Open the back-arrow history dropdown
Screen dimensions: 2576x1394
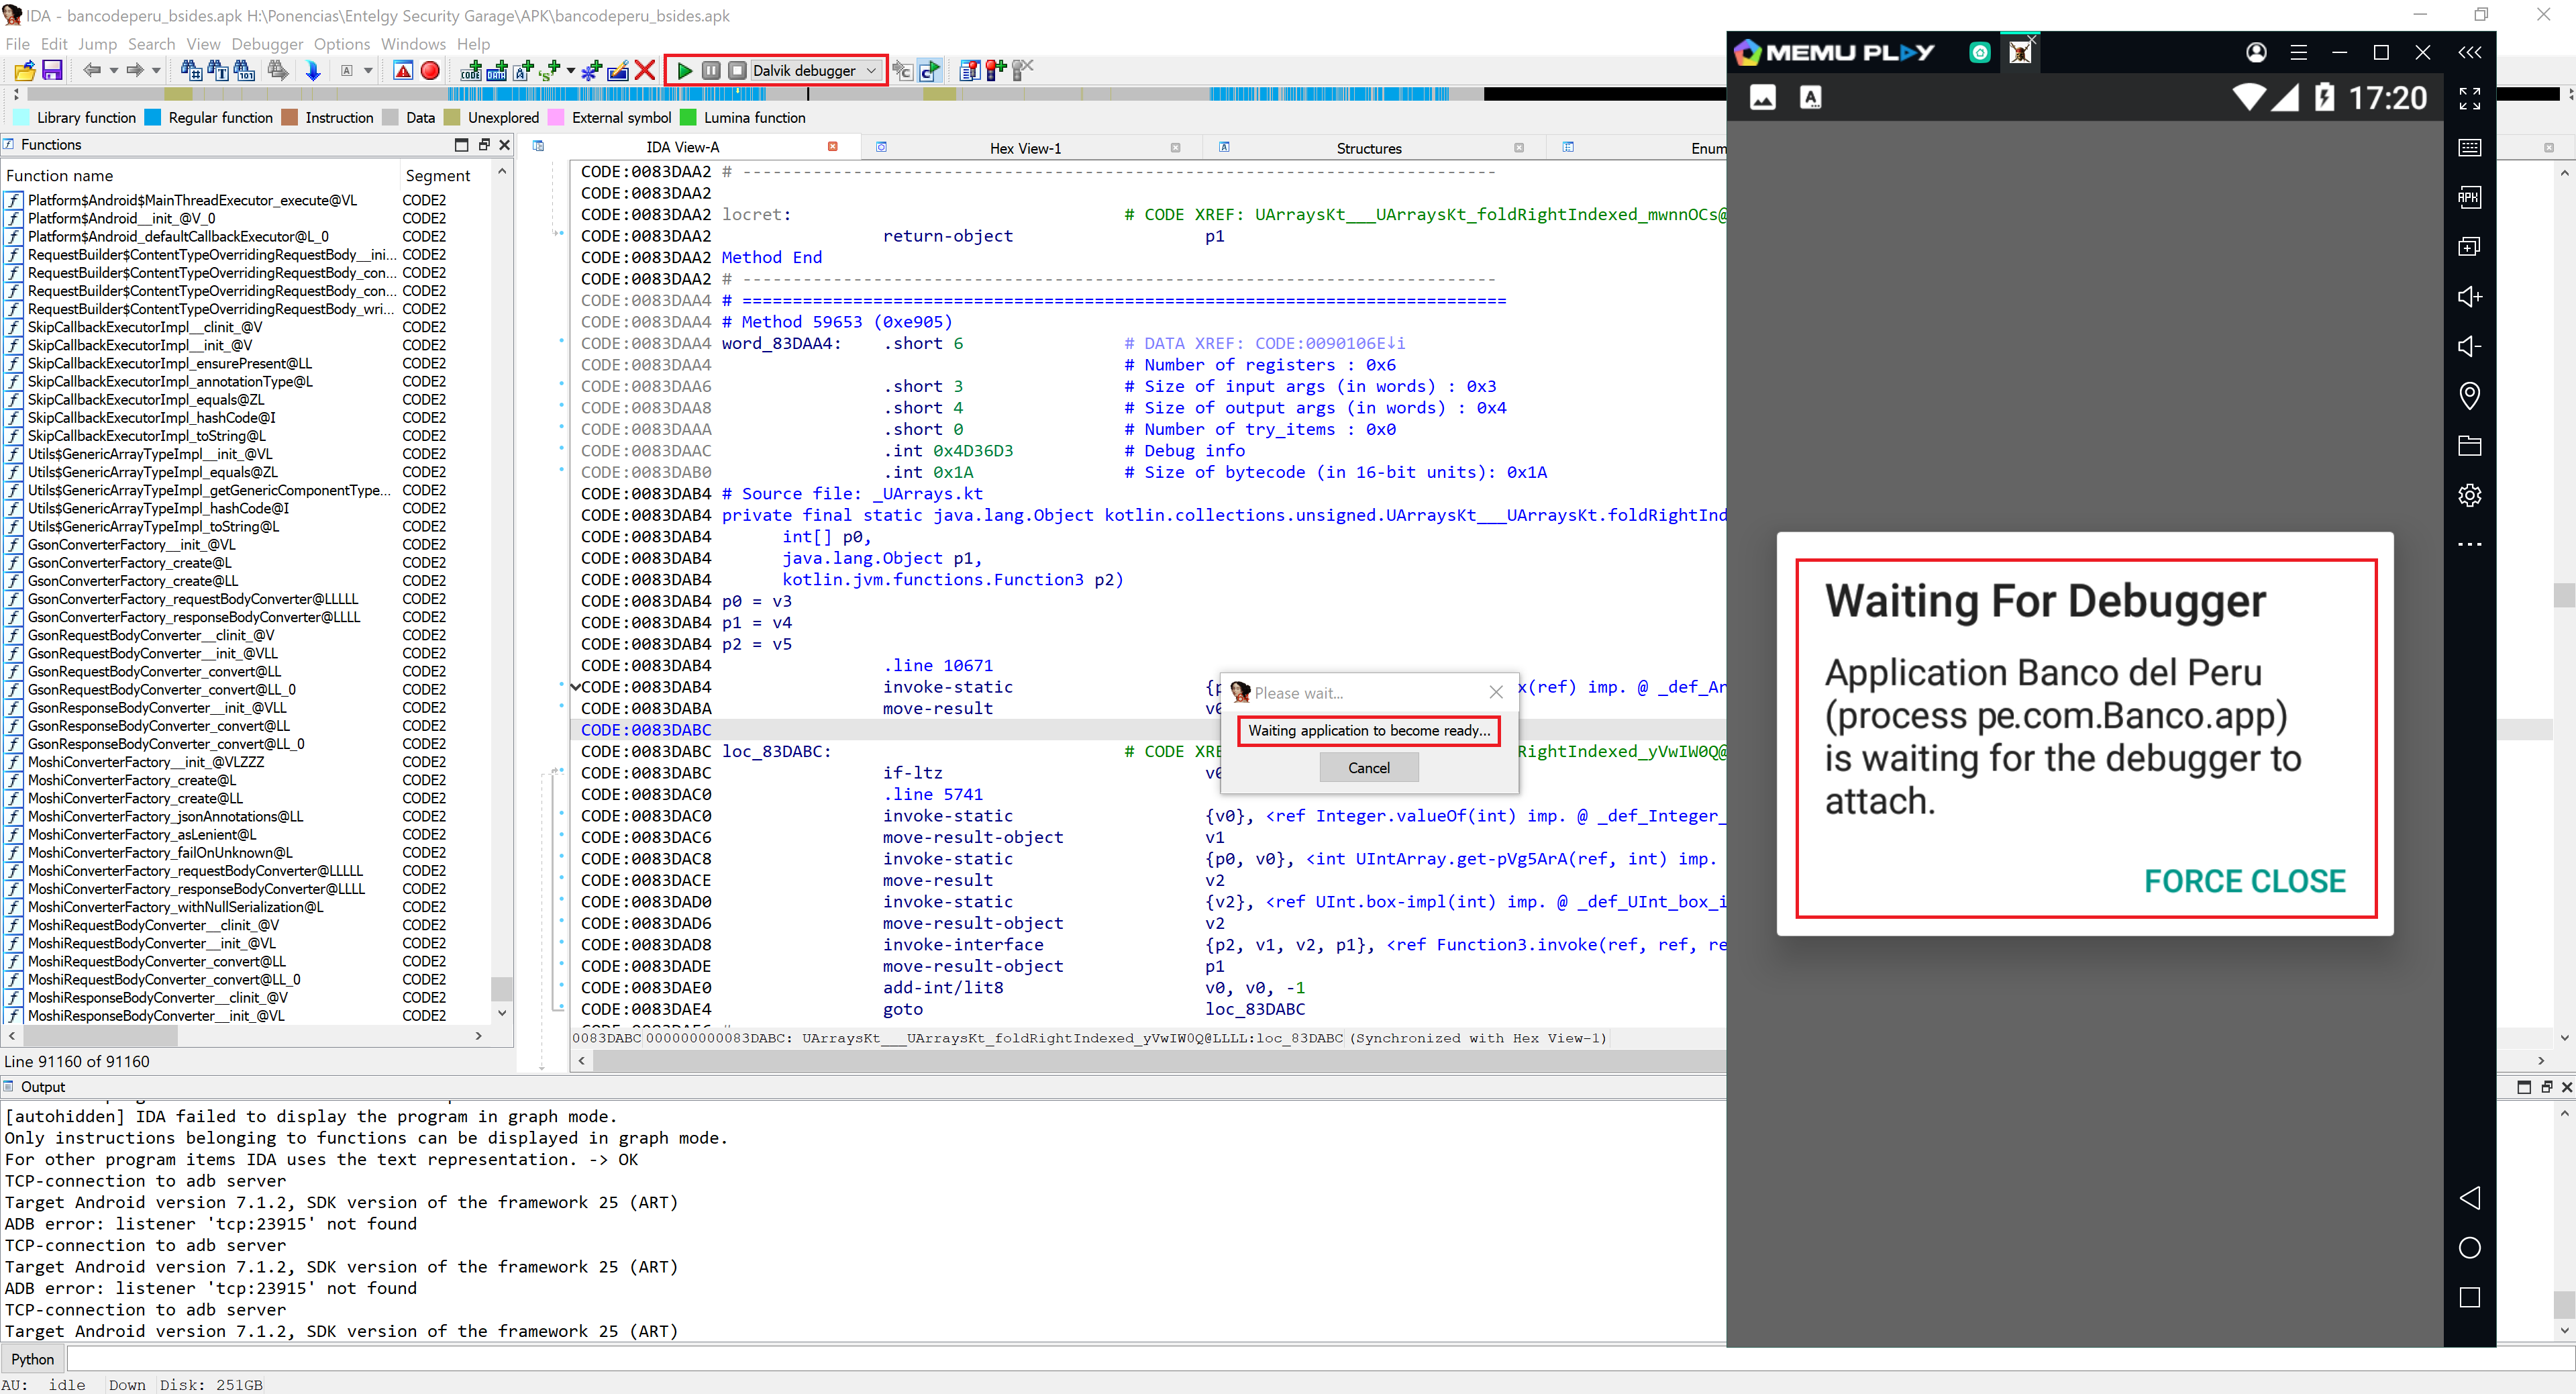click(114, 70)
